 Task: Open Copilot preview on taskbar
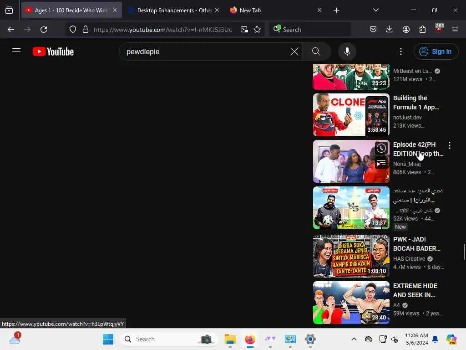pyautogui.click(x=451, y=339)
